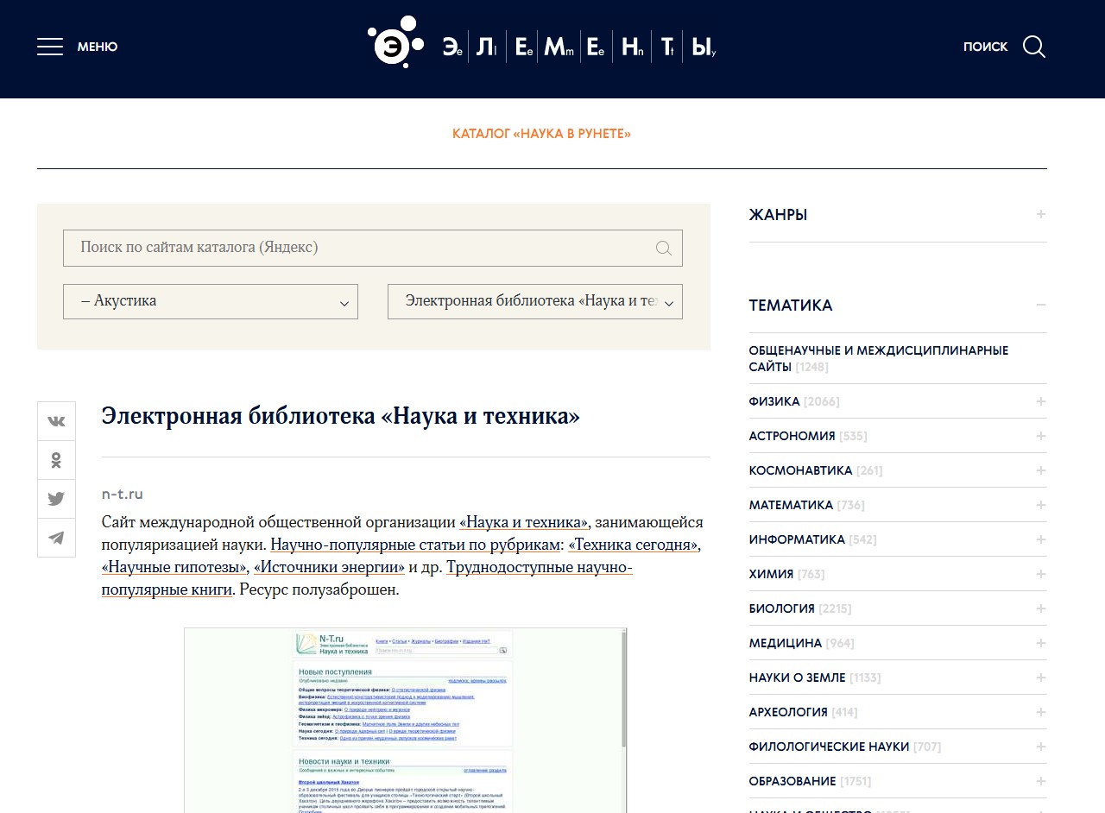Screen dimensions: 1105x813
Task: Share the page via Telegram
Action: tap(56, 538)
